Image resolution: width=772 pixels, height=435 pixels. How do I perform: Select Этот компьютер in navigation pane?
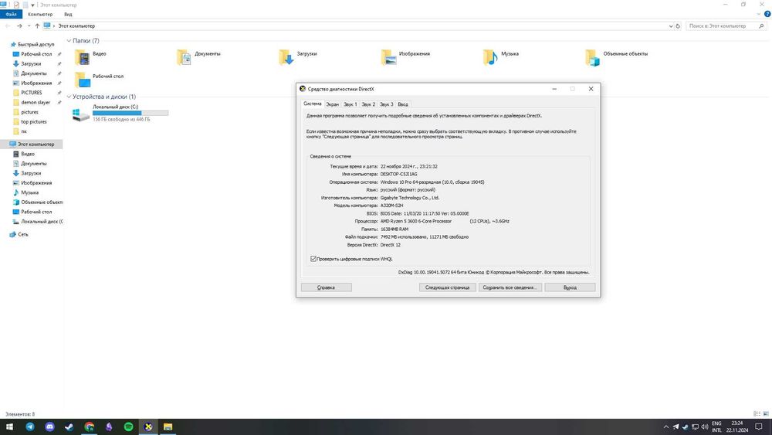coord(36,144)
